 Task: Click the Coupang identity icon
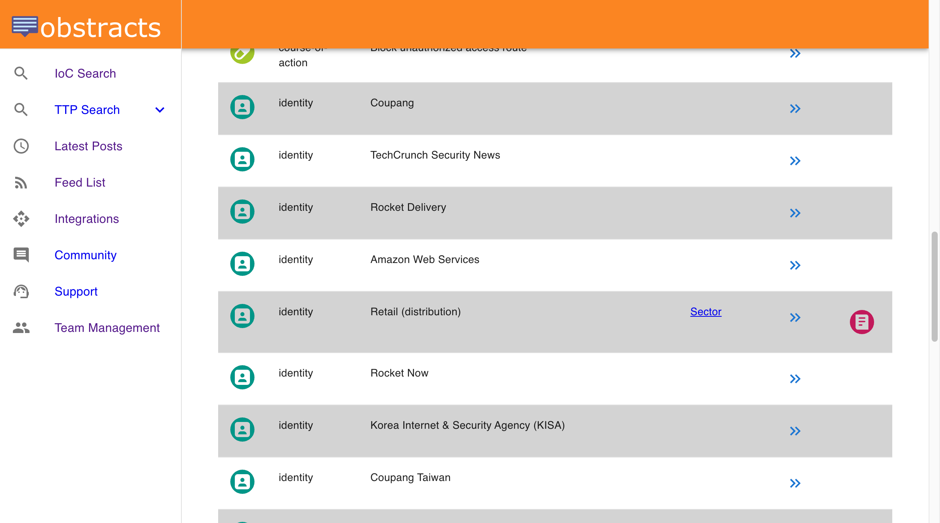tap(242, 107)
